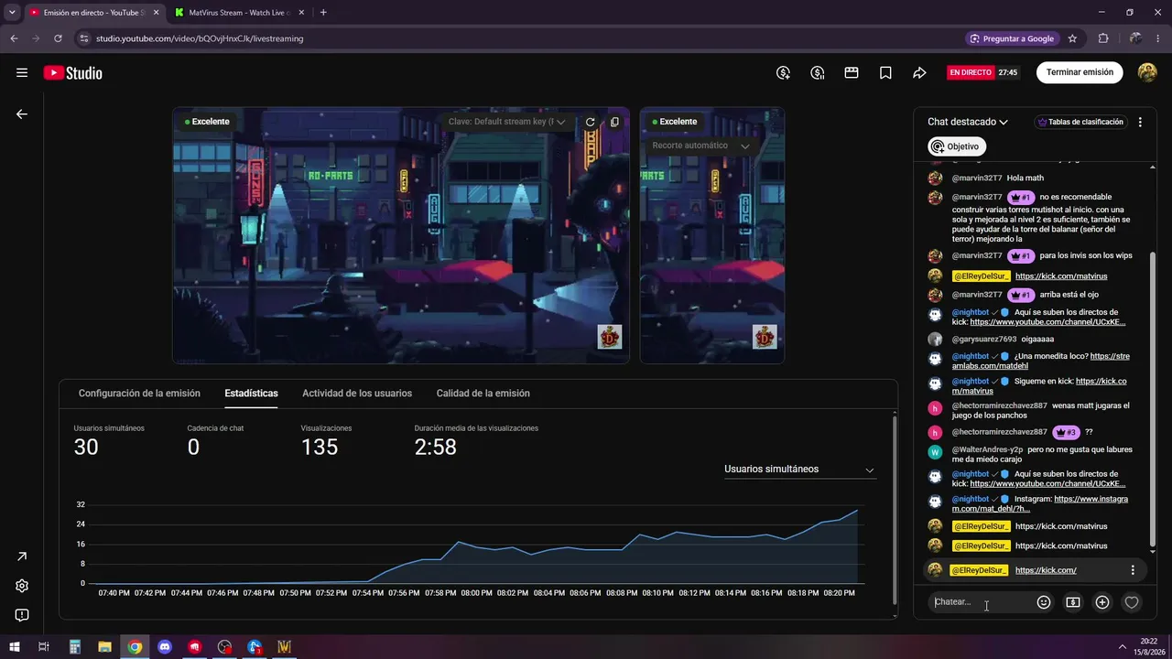The height and width of the screenshot is (659, 1172).
Task: Click the plus circle icon in chat input
Action: click(x=1102, y=602)
